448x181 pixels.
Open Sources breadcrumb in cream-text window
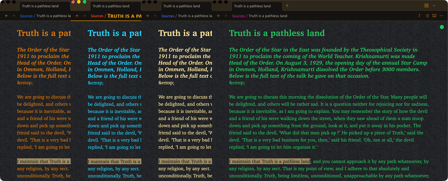(168, 16)
